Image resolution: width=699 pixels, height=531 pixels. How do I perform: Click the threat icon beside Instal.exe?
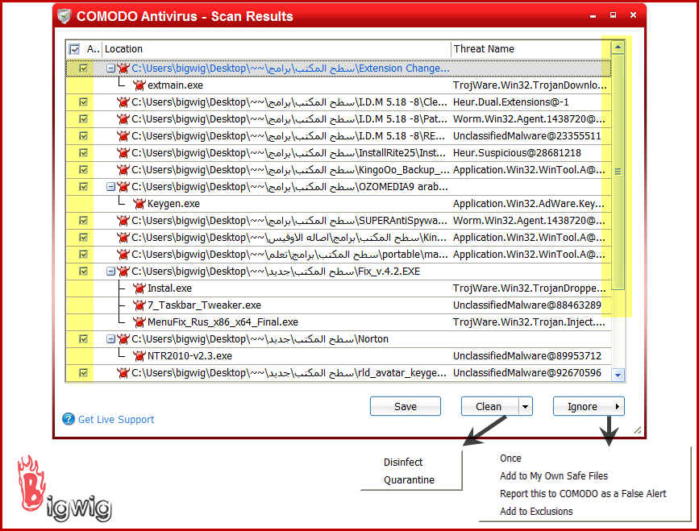[139, 288]
